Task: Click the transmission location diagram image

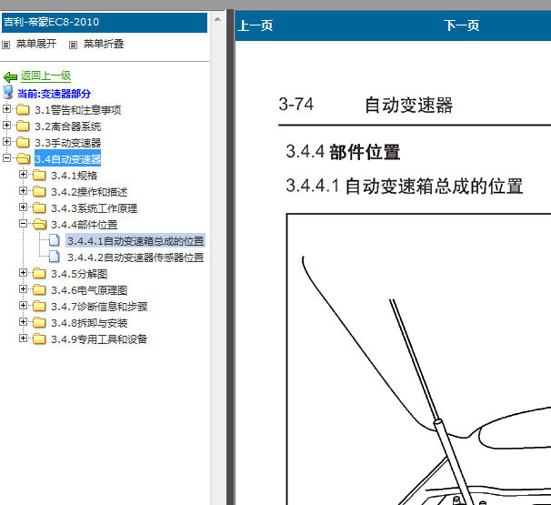Action: click(418, 359)
